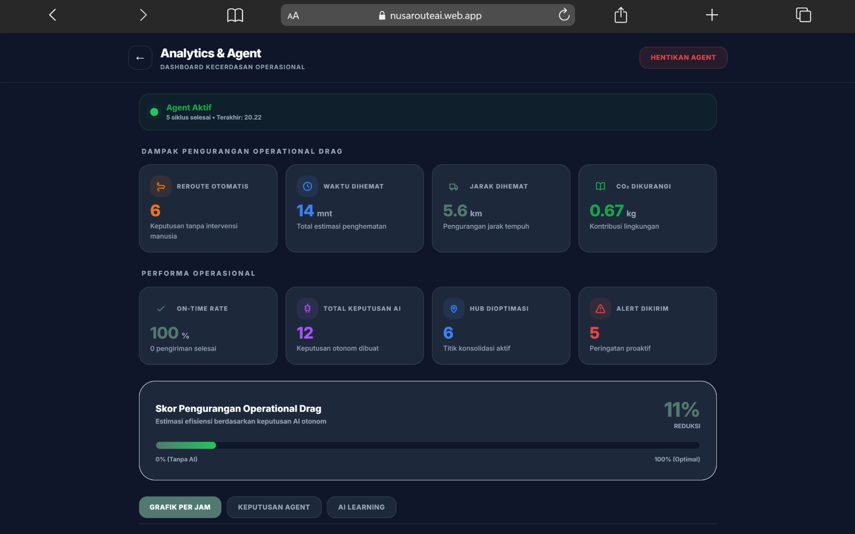The height and width of the screenshot is (534, 855).
Task: Click 'Pengurangan jarak tempuh' description
Action: click(x=486, y=227)
